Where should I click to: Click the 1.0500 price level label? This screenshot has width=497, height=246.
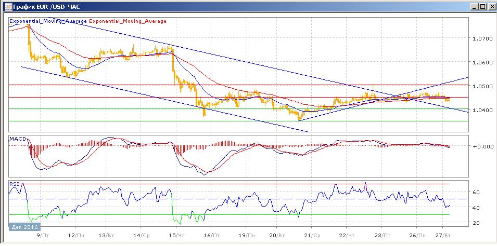[x=481, y=86]
